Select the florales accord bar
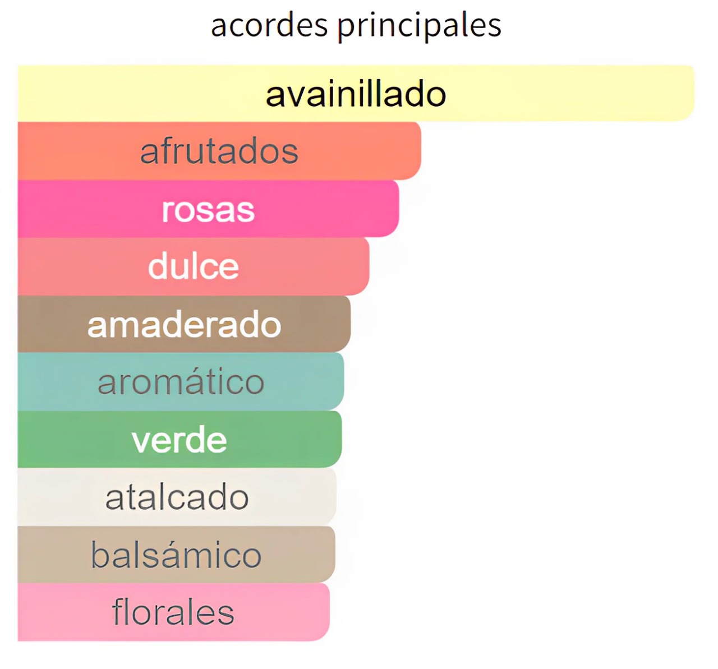The width and height of the screenshot is (718, 669). [173, 612]
